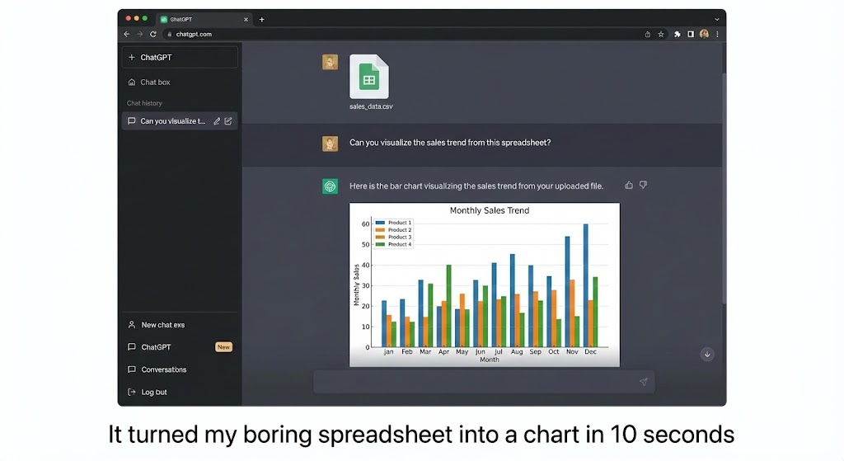
Task: Click the thumbs down icon on the response
Action: pos(643,186)
